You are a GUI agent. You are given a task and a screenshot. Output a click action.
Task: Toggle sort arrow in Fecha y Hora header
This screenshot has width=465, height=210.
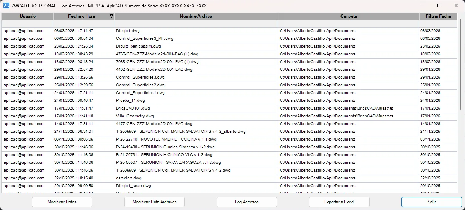point(112,16)
